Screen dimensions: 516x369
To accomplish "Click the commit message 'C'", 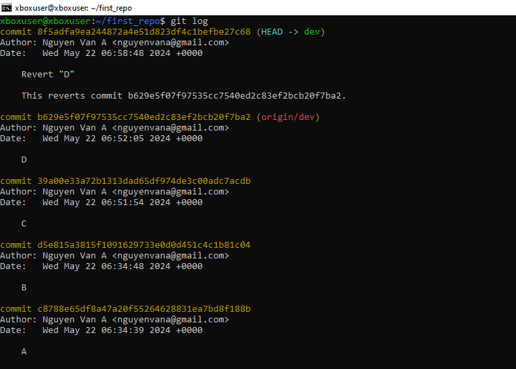I will click(x=24, y=224).
